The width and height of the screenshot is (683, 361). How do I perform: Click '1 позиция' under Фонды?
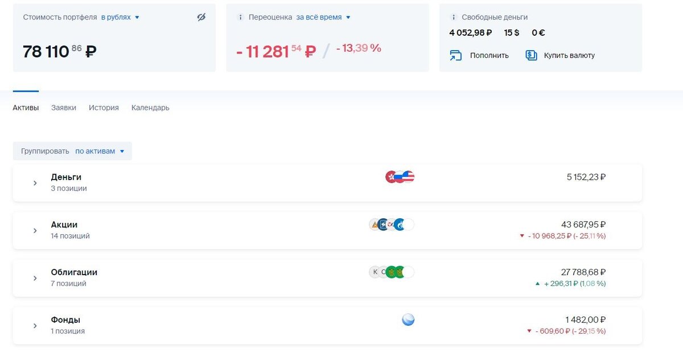pyautogui.click(x=68, y=331)
